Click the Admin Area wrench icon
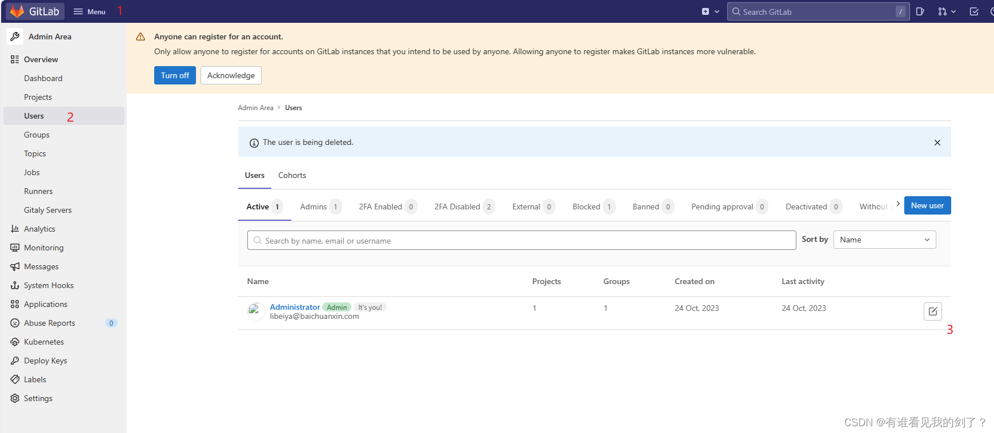The width and height of the screenshot is (994, 433). (x=15, y=37)
